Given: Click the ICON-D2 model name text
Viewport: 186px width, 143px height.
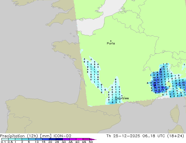Looking at the screenshot, I should (62, 136).
